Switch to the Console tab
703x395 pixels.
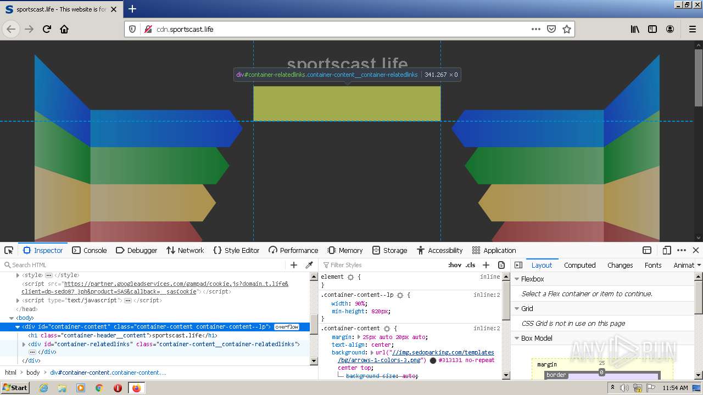click(90, 250)
